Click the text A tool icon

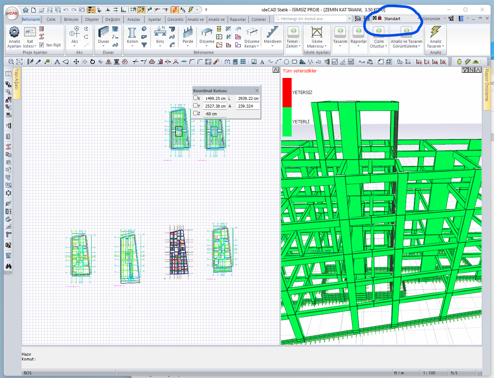[x=262, y=62]
